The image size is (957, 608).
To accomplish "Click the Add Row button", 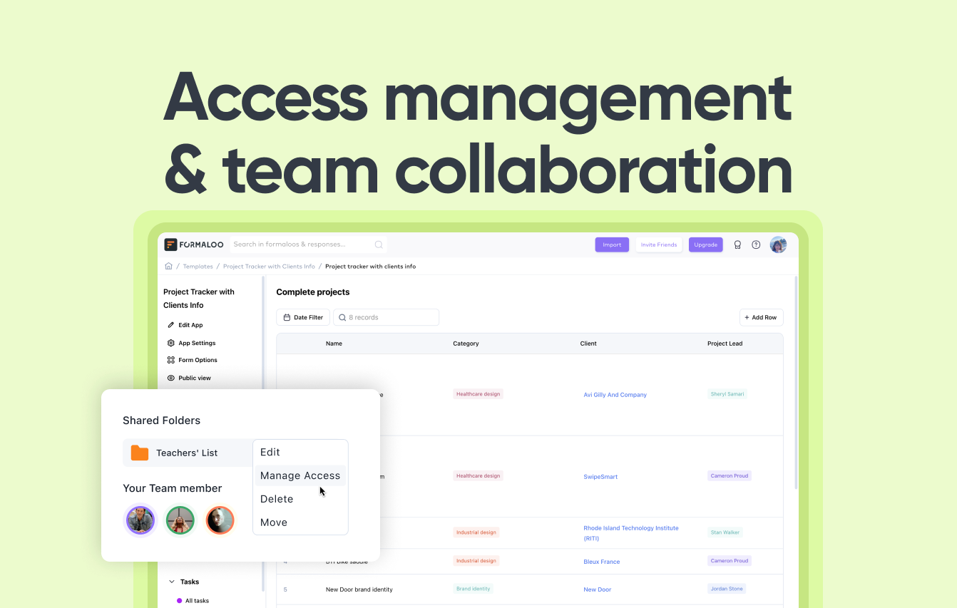I will click(761, 317).
